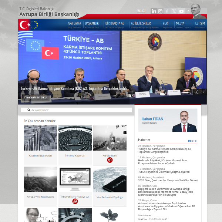222x222 pixels.
Task: Open the Facebook social icon
Action: (167, 11)
